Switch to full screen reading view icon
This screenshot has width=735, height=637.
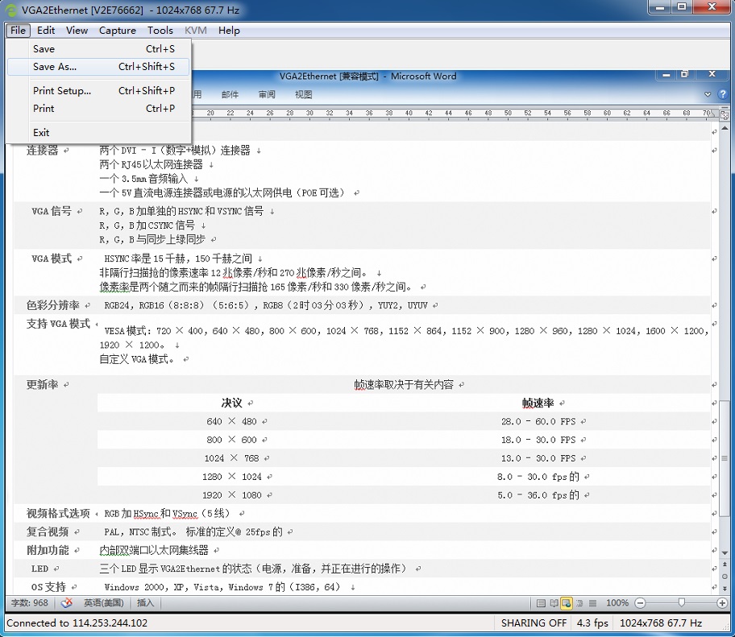(x=554, y=602)
